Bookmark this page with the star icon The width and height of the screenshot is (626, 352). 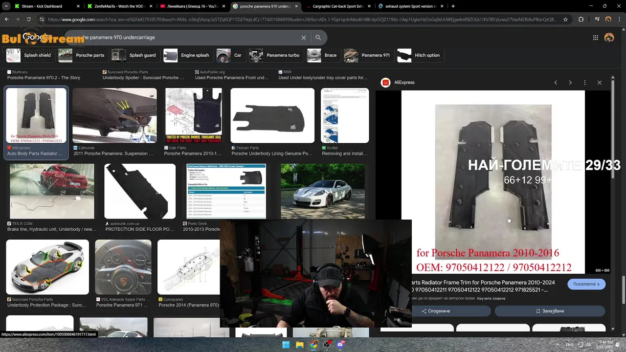tap(565, 20)
